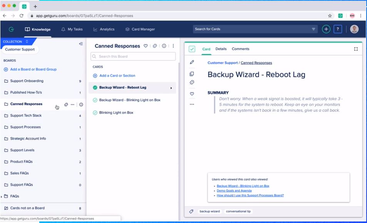Show board info icon in board header
This screenshot has width=367, height=223.
coord(164,46)
